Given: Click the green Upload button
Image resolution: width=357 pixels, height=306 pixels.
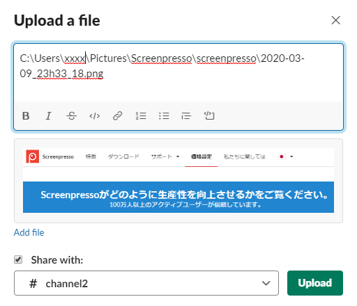Looking at the screenshot, I should [315, 283].
